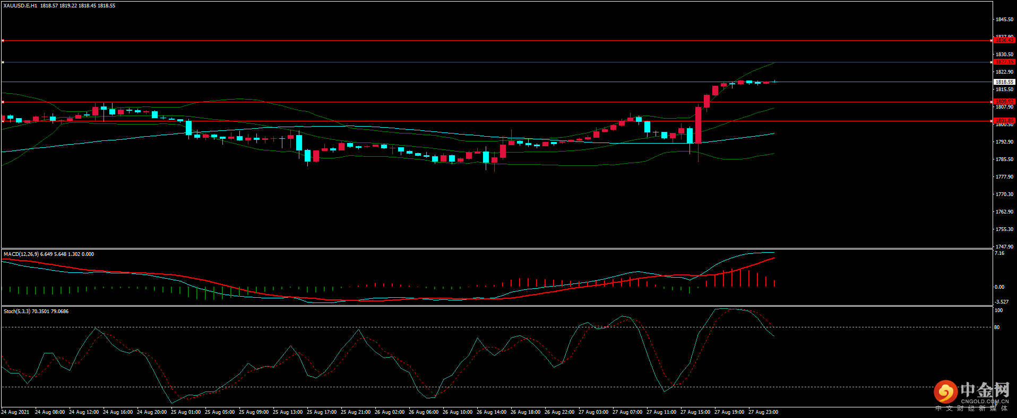Select the 1836.43 red price tag
Viewport: 1017px width, 418px height.
click(x=1004, y=40)
